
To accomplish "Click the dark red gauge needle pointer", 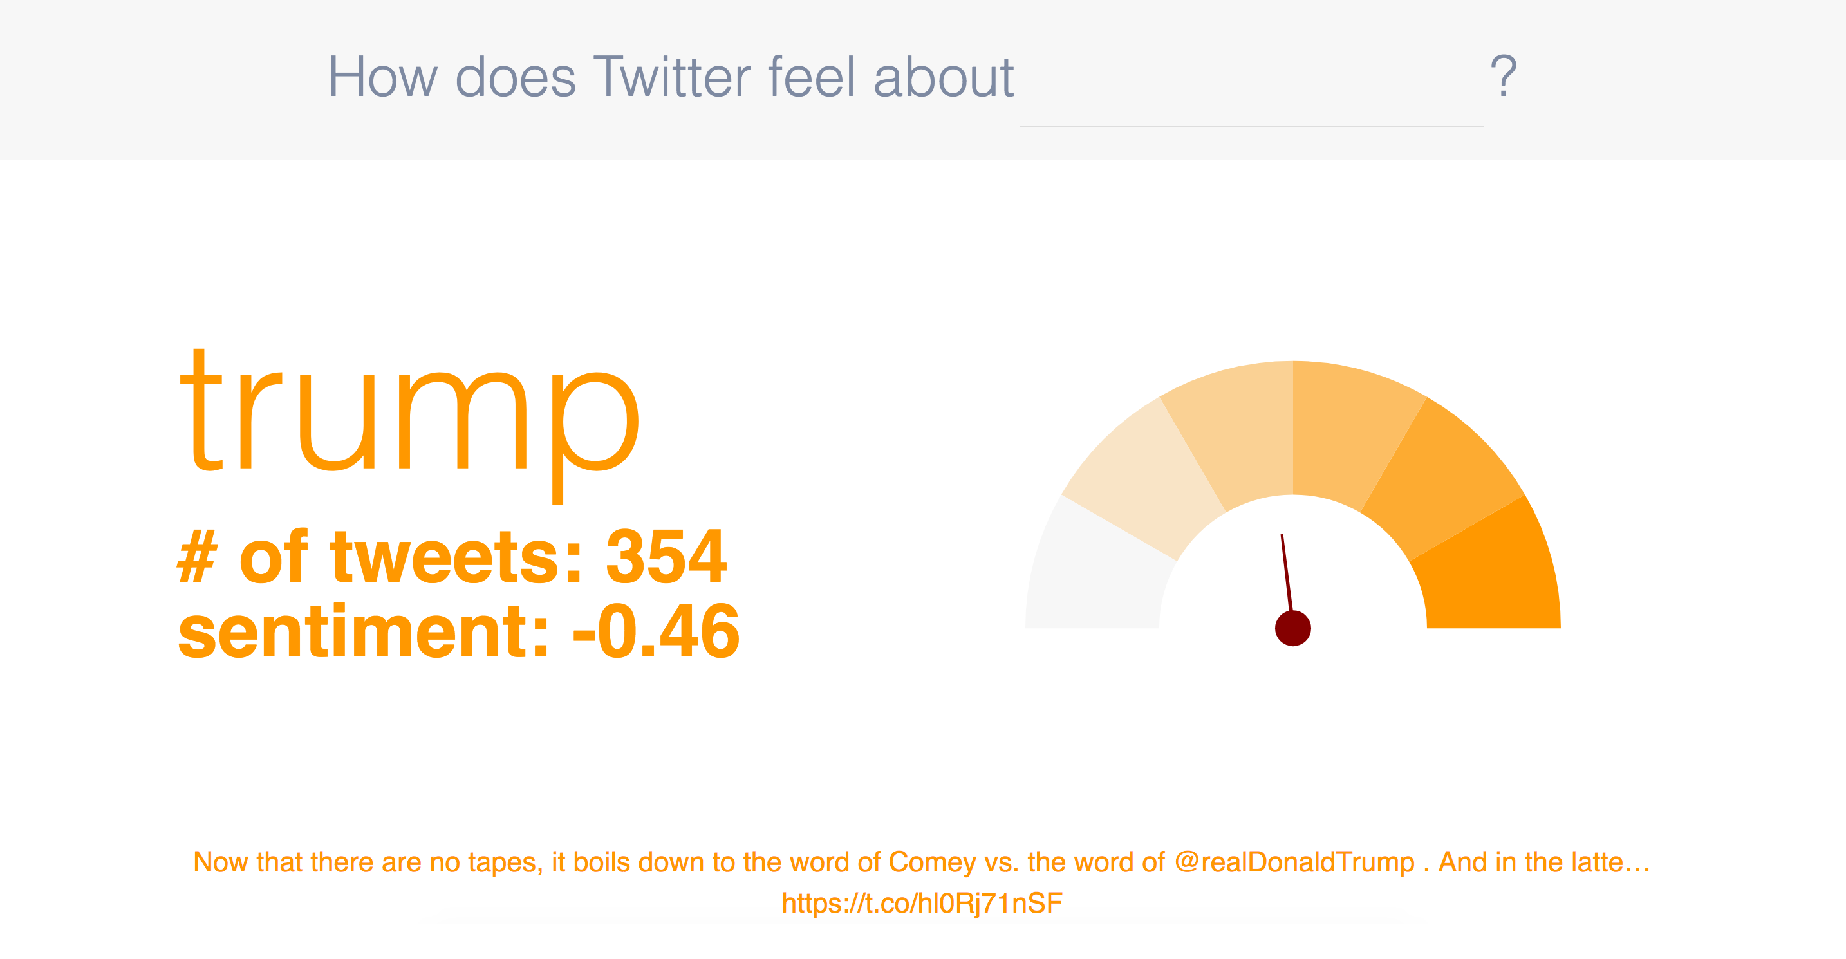I will click(x=1286, y=573).
